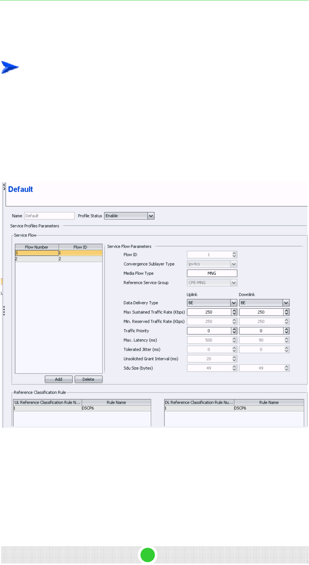Click the panel collapse arrows beside Default
This screenshot has height=565, width=309.
pos(4,186)
